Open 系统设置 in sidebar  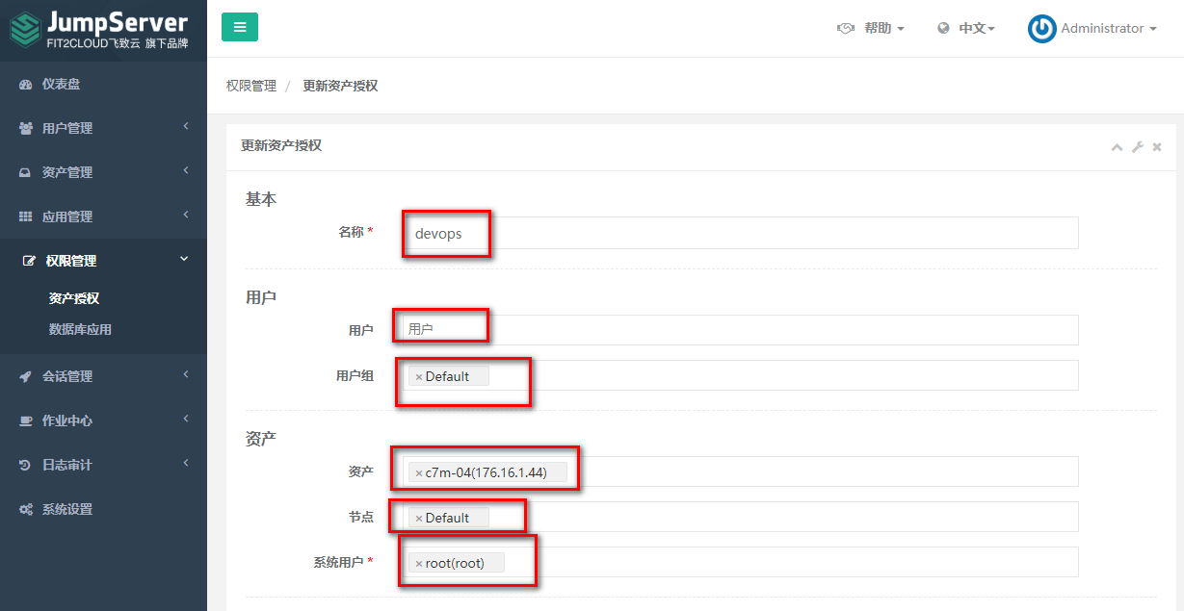pyautogui.click(x=103, y=509)
